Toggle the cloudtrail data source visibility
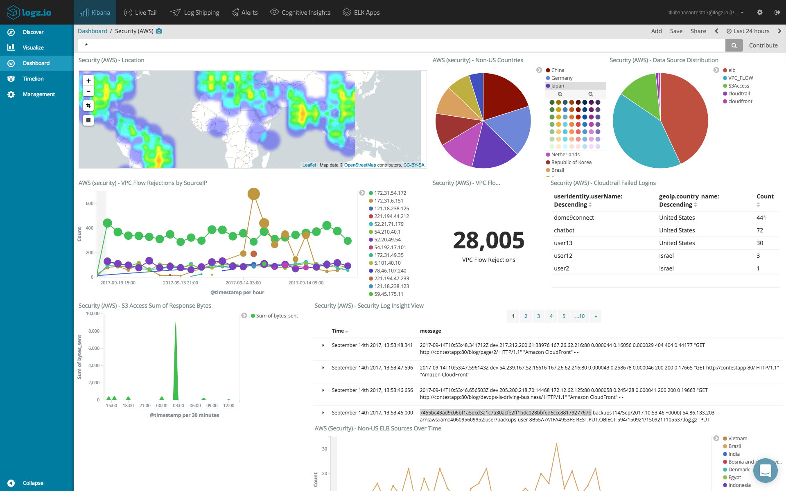786x491 pixels. [736, 93]
